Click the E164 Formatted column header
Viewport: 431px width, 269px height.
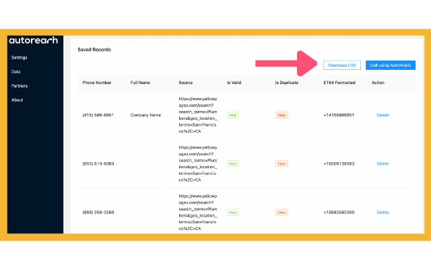[339, 83]
